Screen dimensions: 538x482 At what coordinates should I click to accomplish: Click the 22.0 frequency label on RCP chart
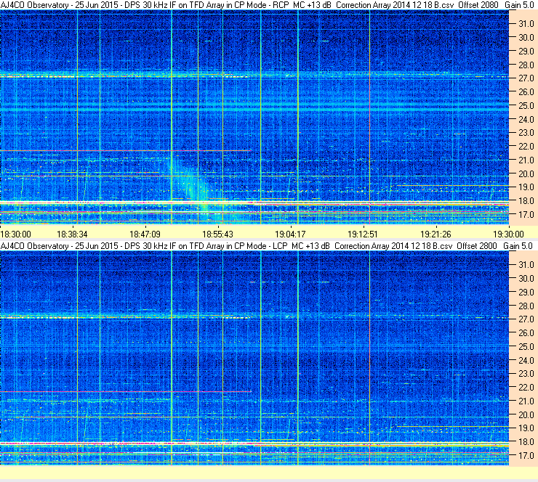(x=526, y=147)
